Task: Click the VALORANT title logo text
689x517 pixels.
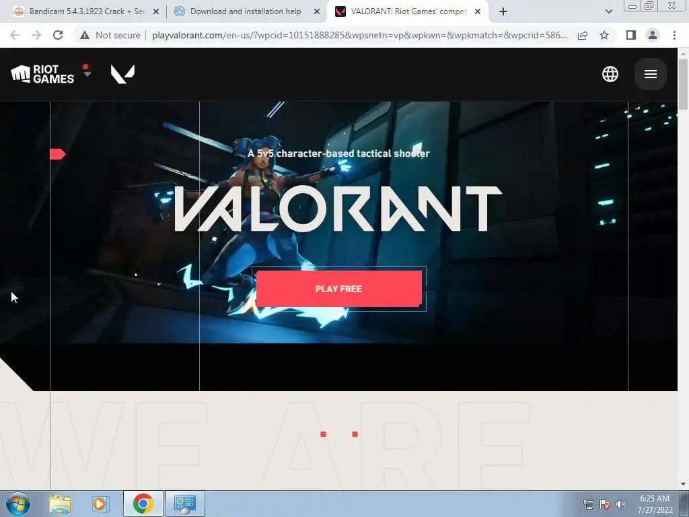Action: [338, 209]
